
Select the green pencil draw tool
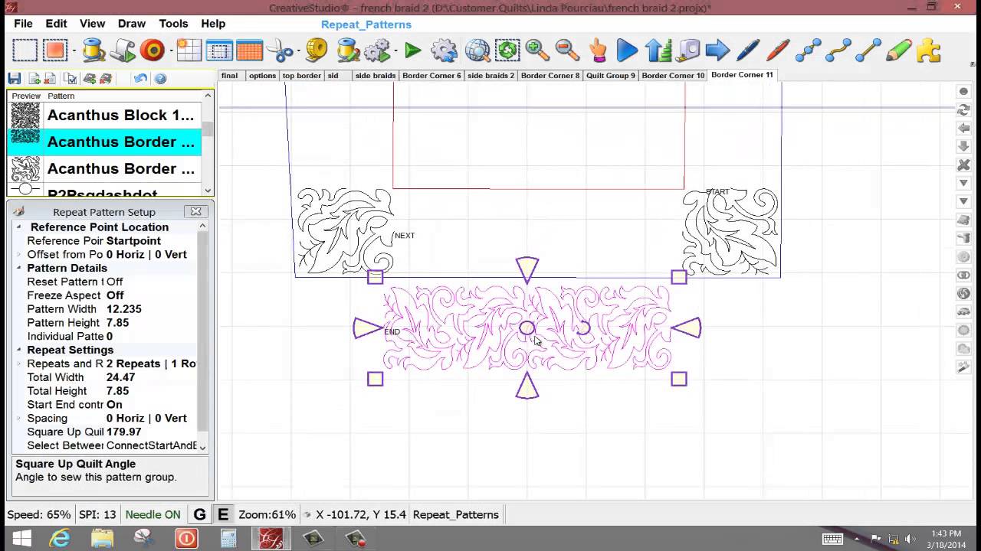coord(897,51)
